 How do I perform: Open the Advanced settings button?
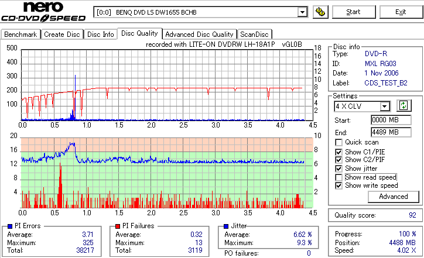click(x=394, y=197)
